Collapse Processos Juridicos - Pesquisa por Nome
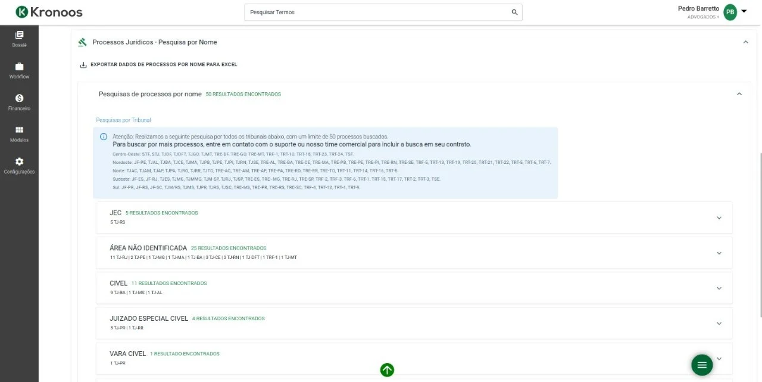762x382 pixels. 745,42
